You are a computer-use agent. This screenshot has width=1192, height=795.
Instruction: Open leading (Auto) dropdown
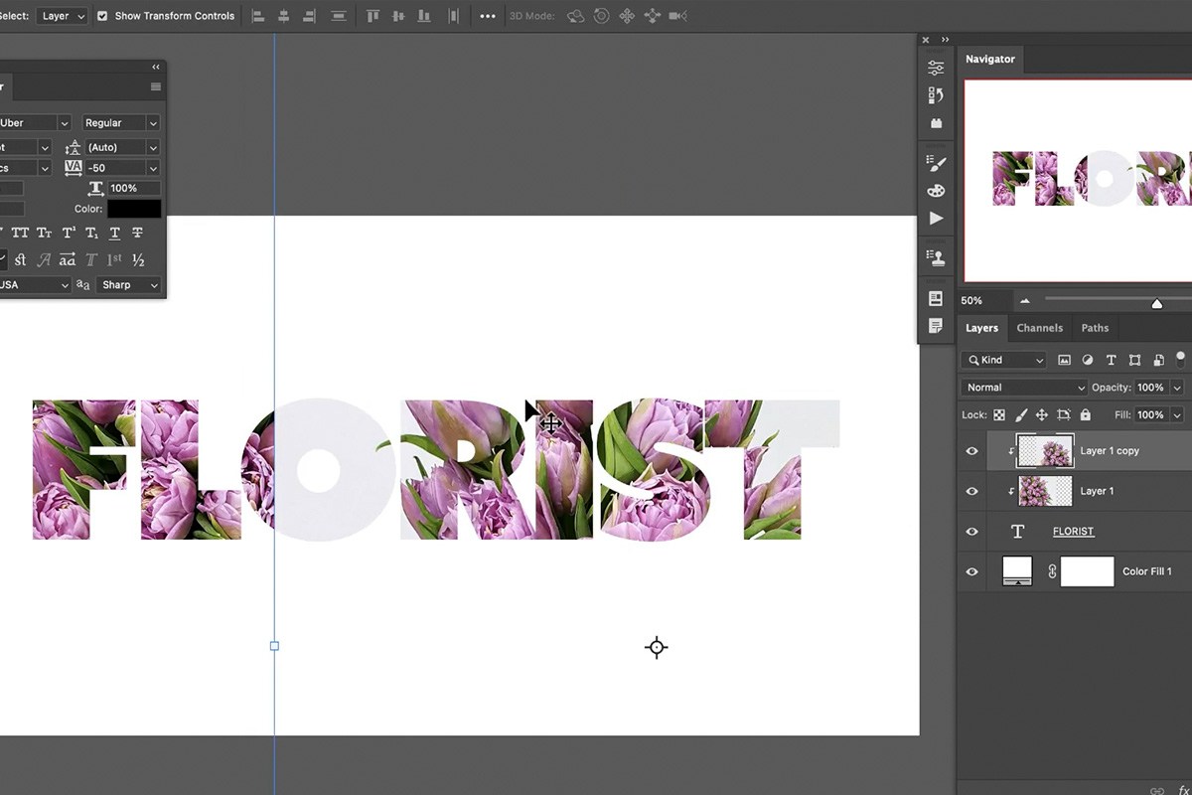point(122,147)
